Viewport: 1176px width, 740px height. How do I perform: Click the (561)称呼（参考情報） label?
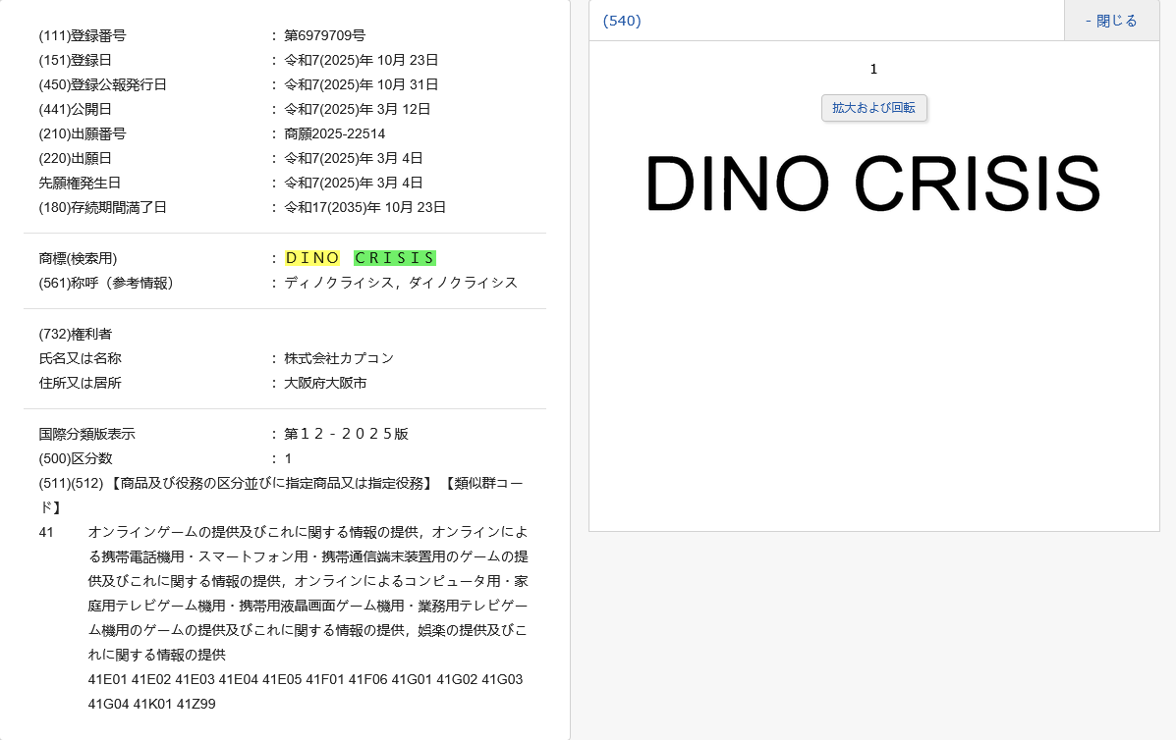tap(106, 283)
